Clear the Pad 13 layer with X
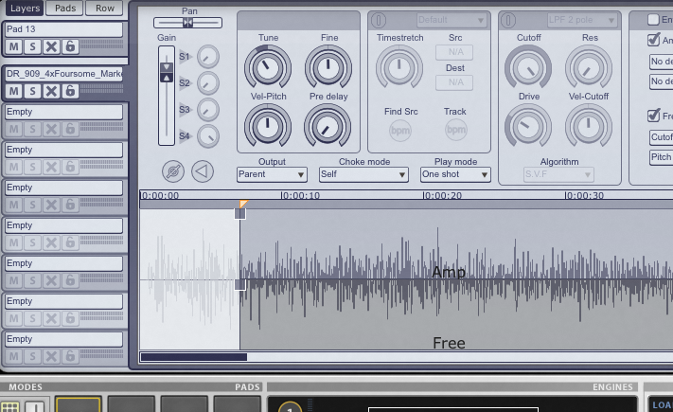 pos(51,45)
